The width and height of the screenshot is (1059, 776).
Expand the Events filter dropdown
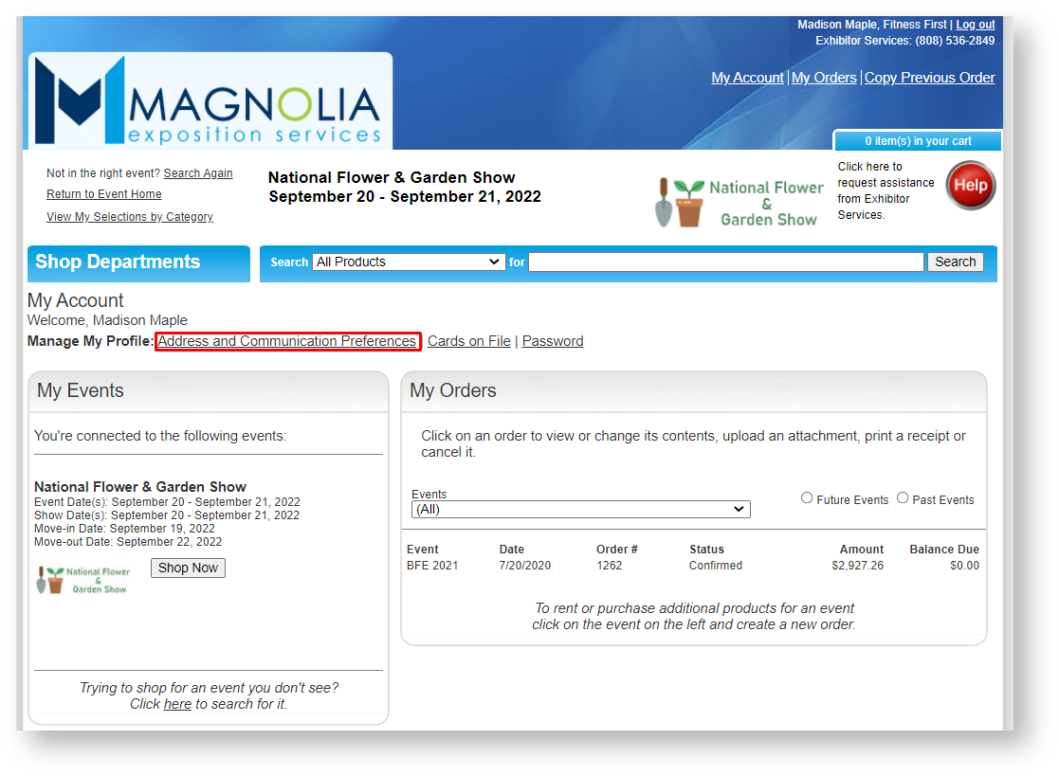580,510
